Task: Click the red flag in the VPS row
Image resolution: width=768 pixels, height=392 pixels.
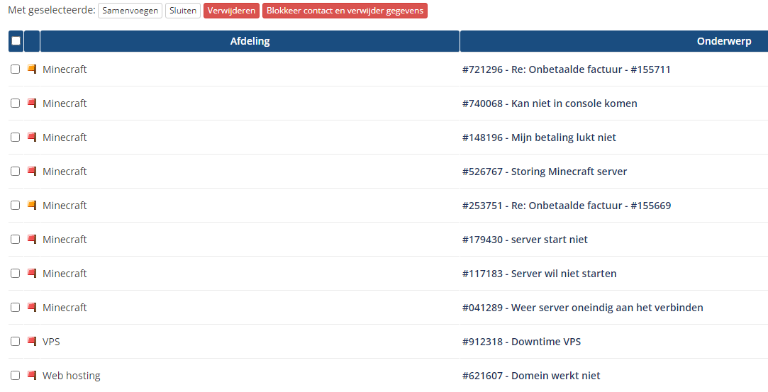Action: (x=32, y=342)
